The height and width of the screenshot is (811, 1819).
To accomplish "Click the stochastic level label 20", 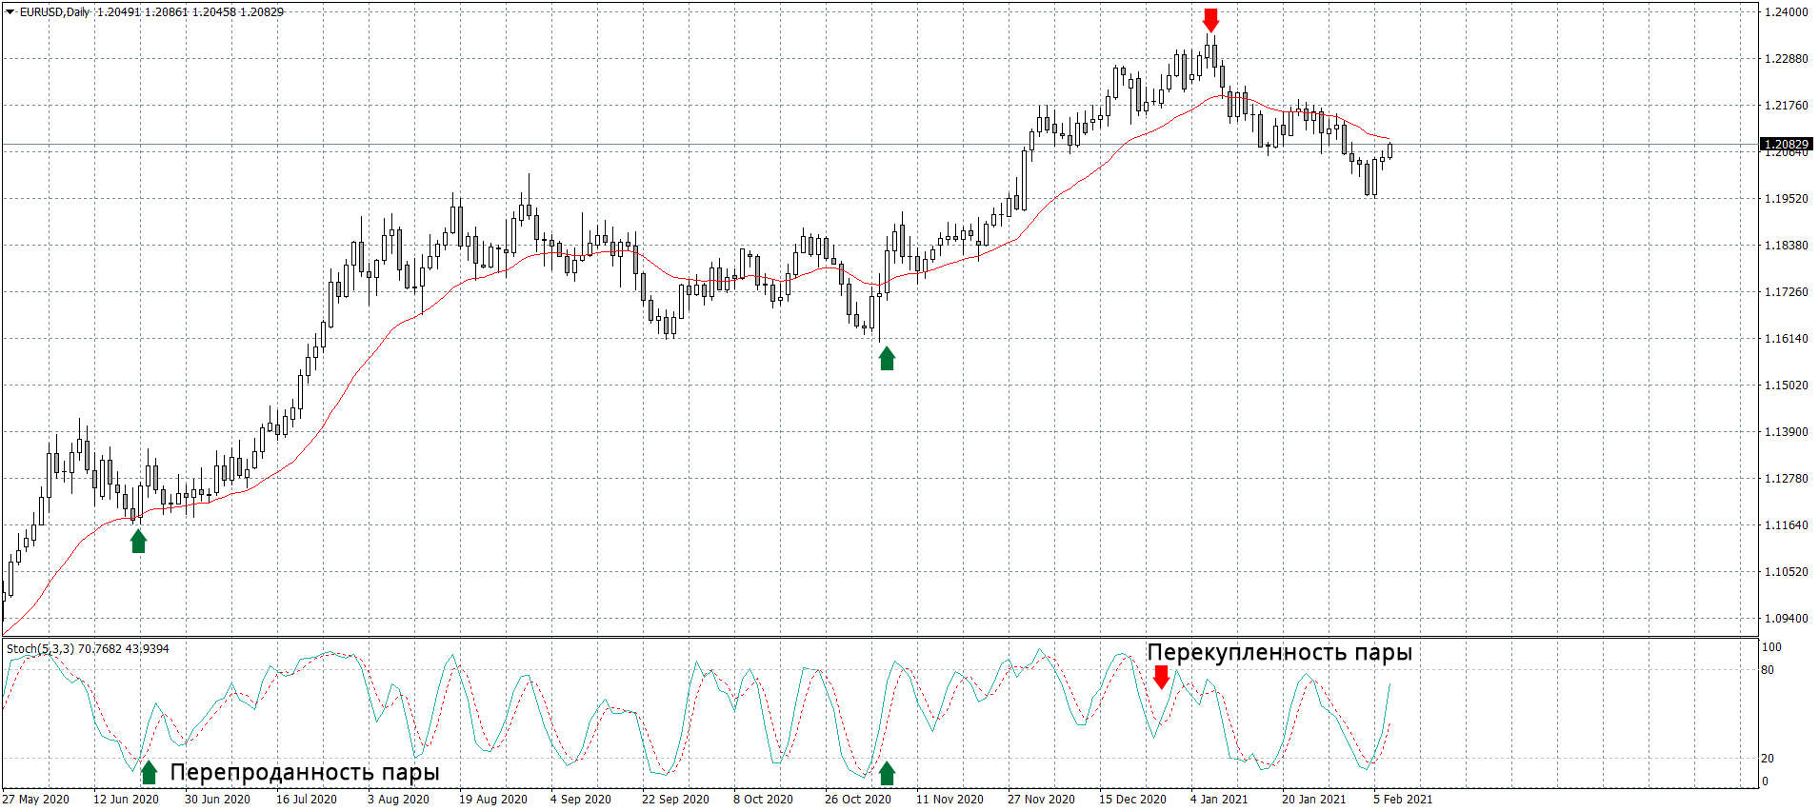I will [1768, 759].
